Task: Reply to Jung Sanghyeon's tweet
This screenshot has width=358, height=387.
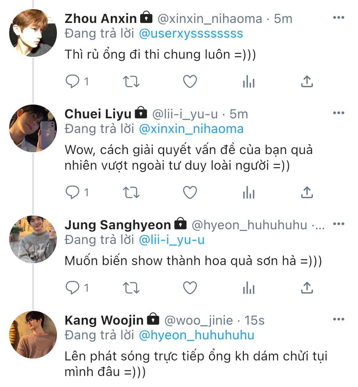Action: tap(73, 288)
